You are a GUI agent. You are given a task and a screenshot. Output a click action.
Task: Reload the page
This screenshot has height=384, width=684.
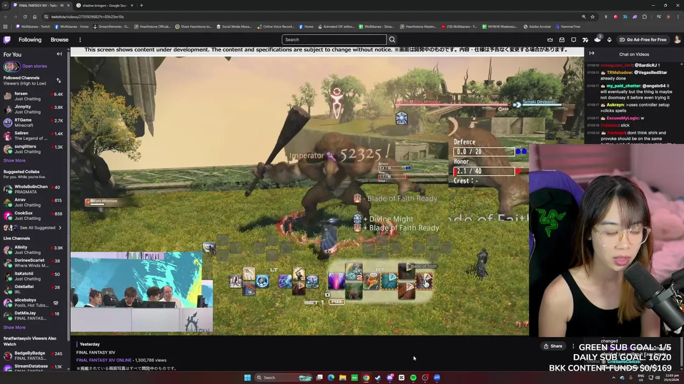click(25, 17)
